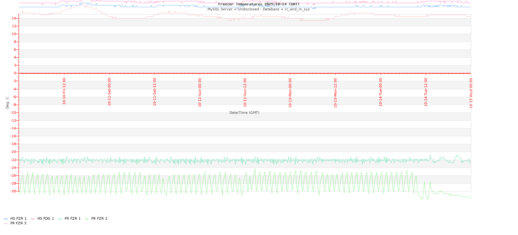The height and width of the screenshot is (235, 518).
Task: Click the Freezer Temperatures chart title
Action: tap(259, 4)
